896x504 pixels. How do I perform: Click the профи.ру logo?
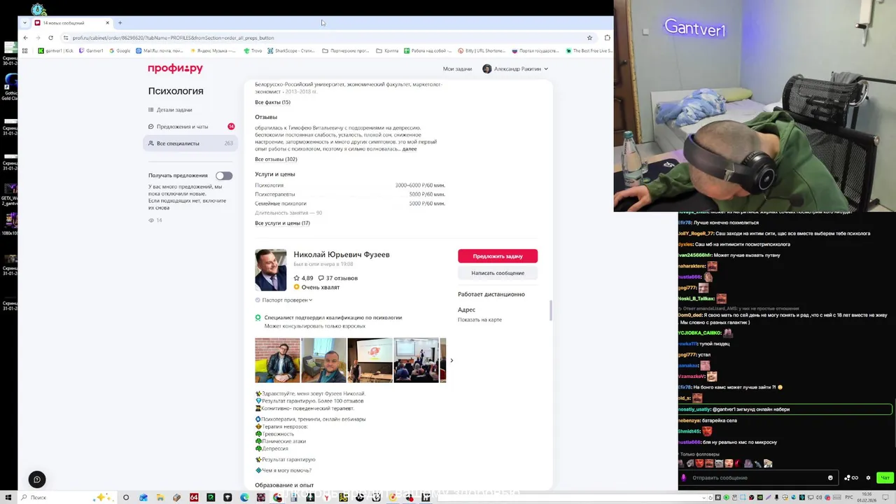pos(175,69)
